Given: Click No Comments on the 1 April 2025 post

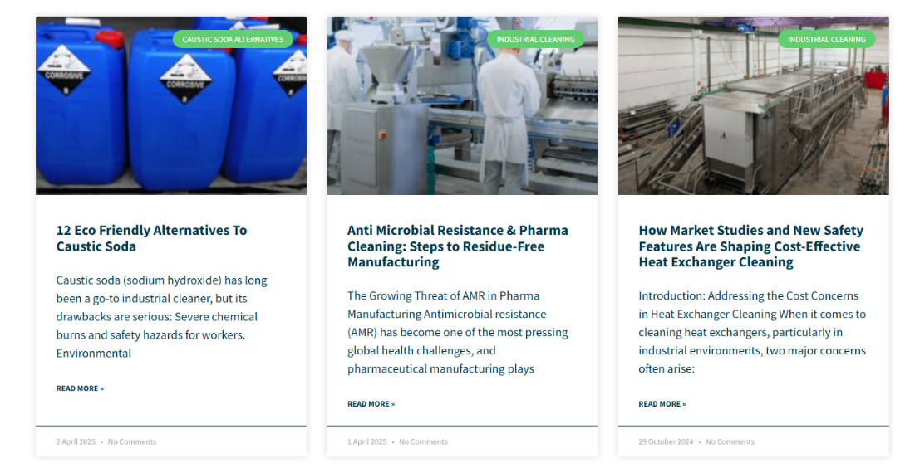Looking at the screenshot, I should pos(423,441).
